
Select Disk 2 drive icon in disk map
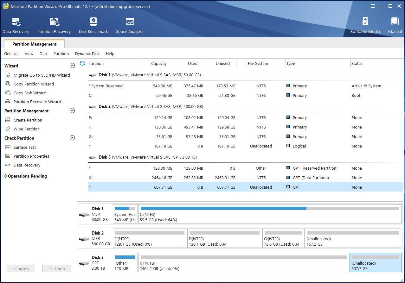coord(84,239)
